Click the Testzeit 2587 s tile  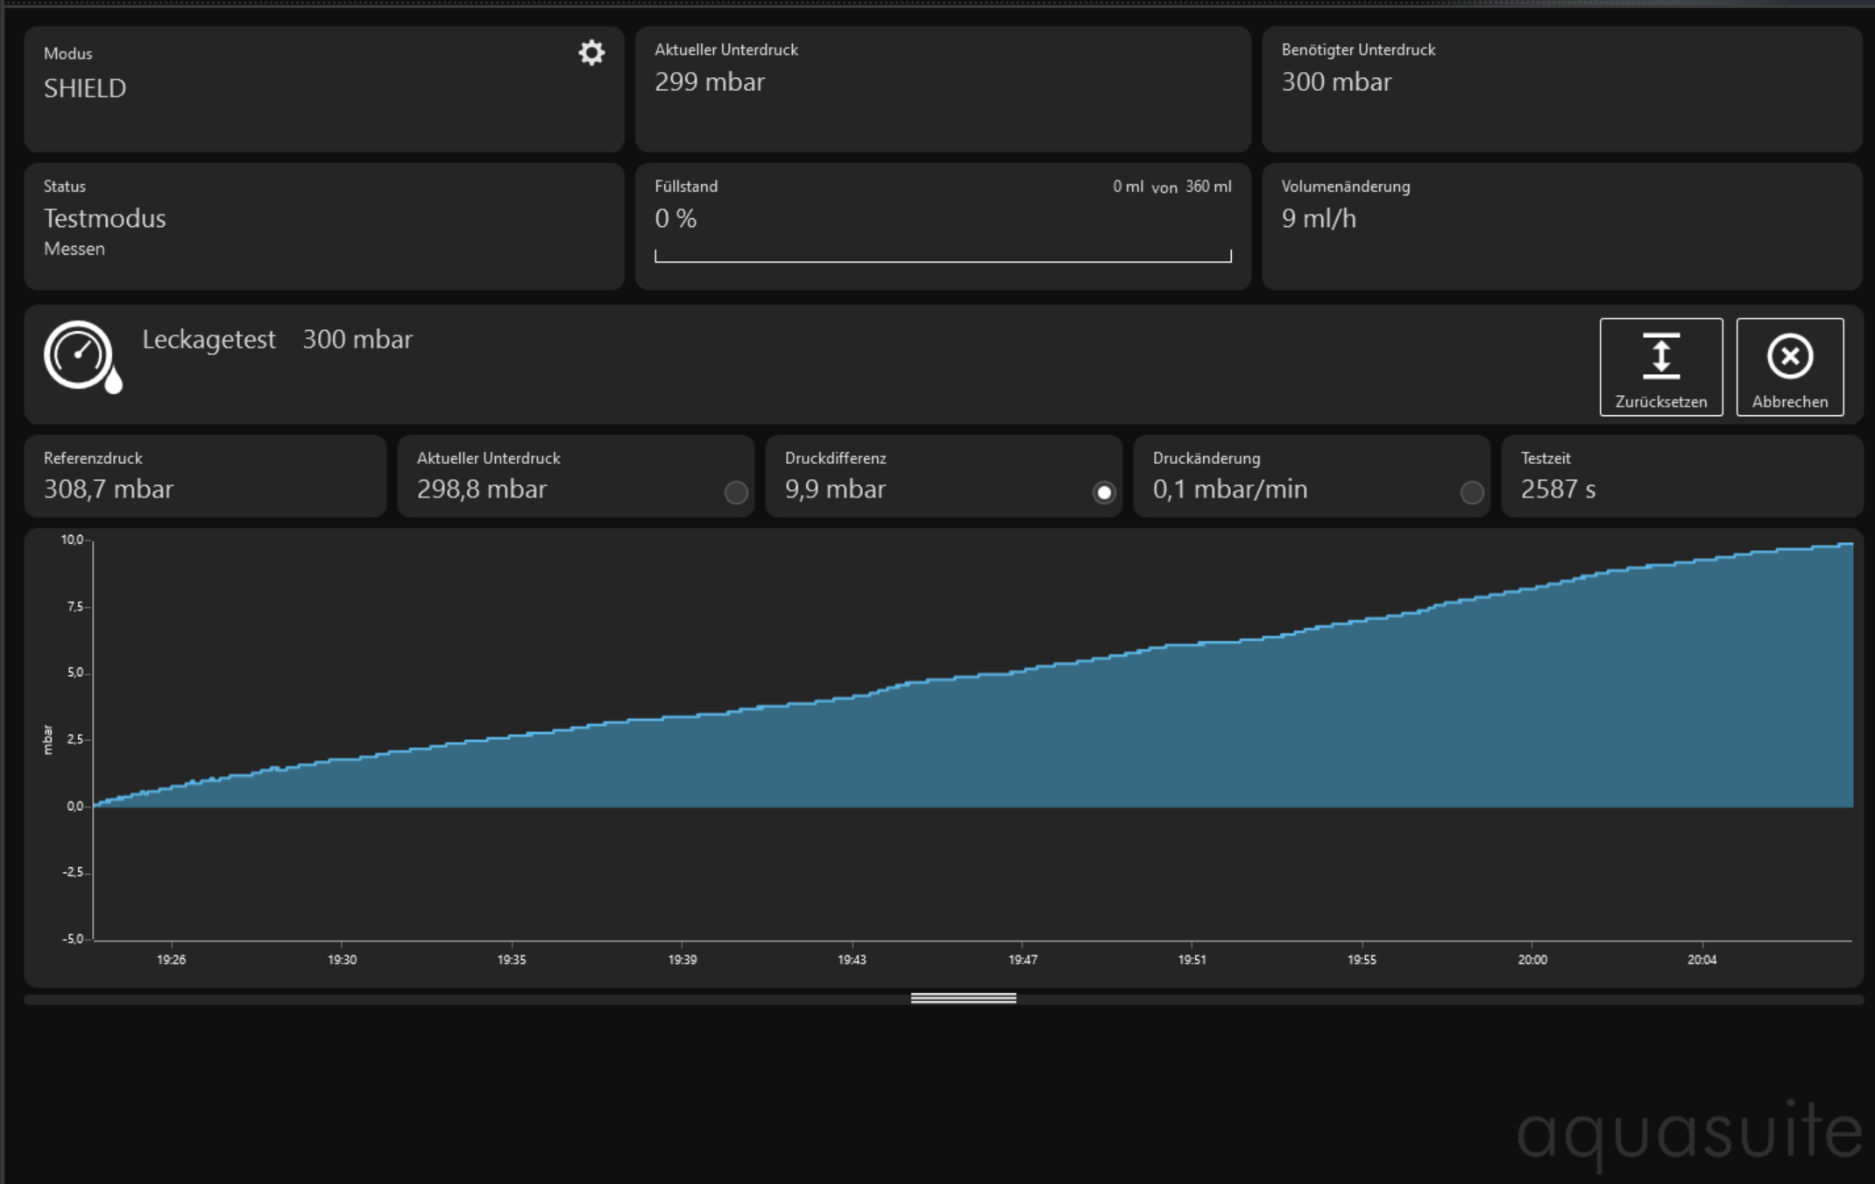(1680, 476)
